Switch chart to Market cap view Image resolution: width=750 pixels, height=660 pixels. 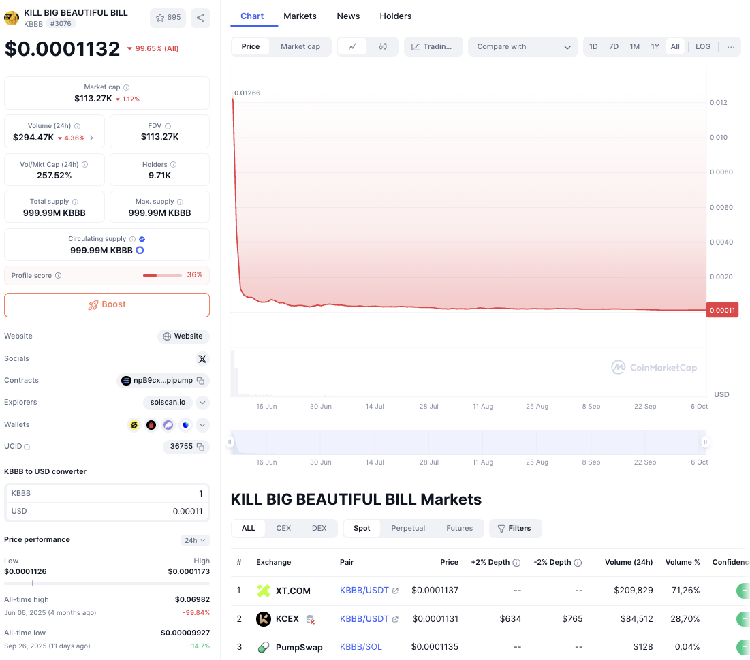pos(300,46)
